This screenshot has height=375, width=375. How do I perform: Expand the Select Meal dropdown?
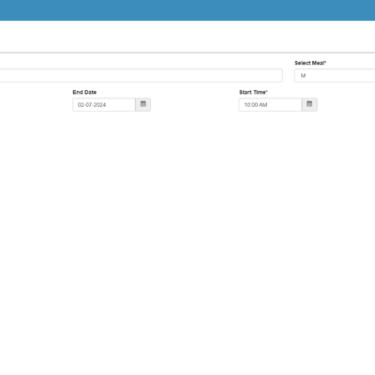[x=335, y=76]
